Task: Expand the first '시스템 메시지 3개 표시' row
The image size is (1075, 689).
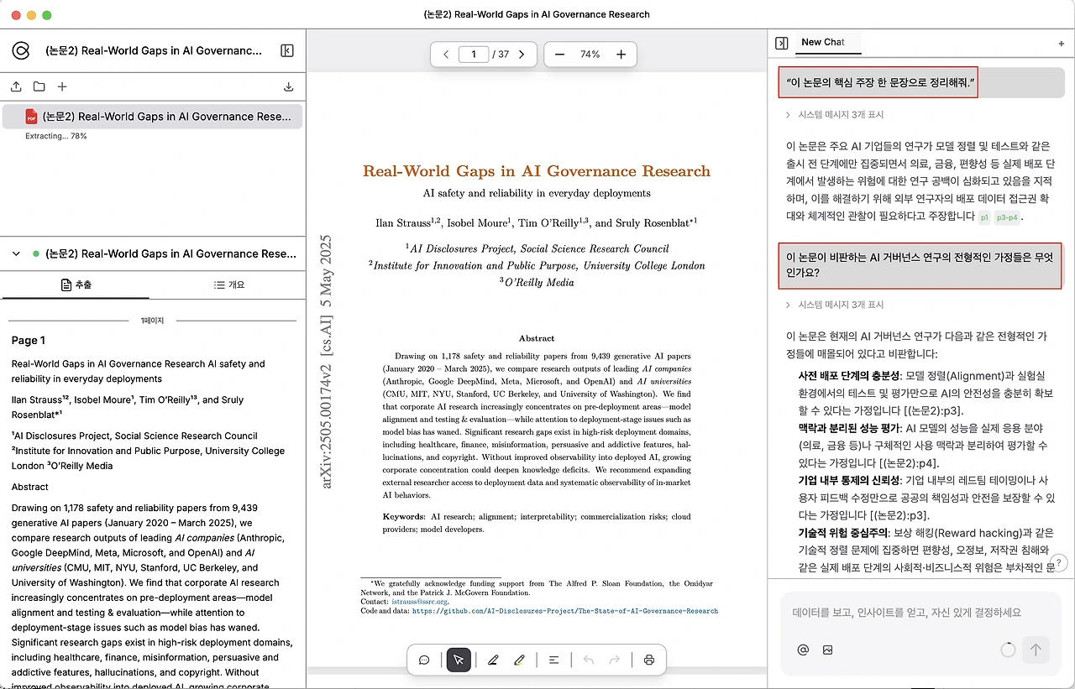Action: pyautogui.click(x=835, y=115)
